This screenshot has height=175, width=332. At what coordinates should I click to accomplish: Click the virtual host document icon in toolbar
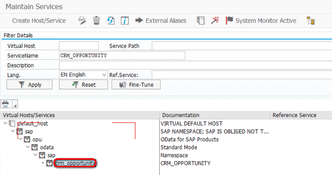tap(200, 21)
